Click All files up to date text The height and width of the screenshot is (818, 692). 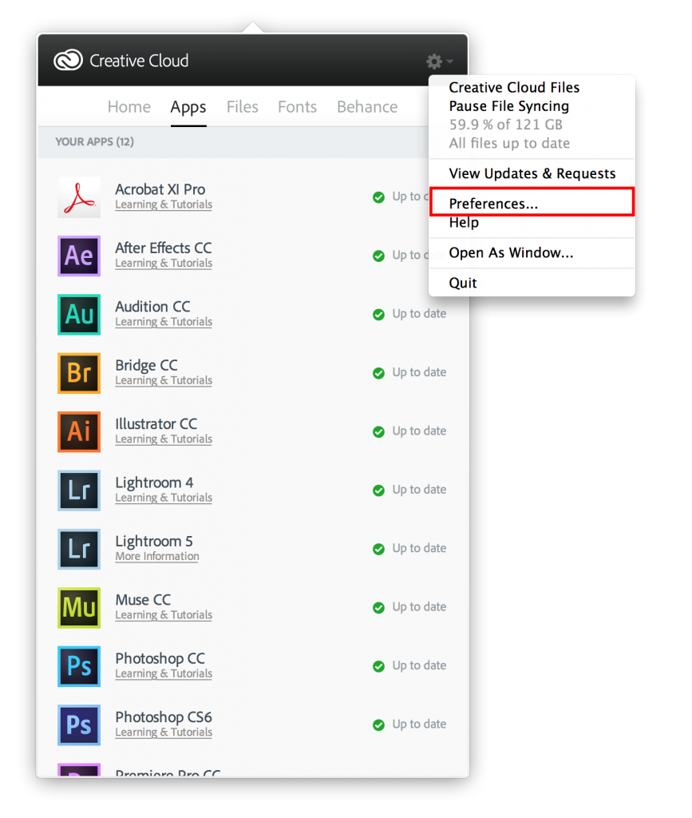(509, 144)
